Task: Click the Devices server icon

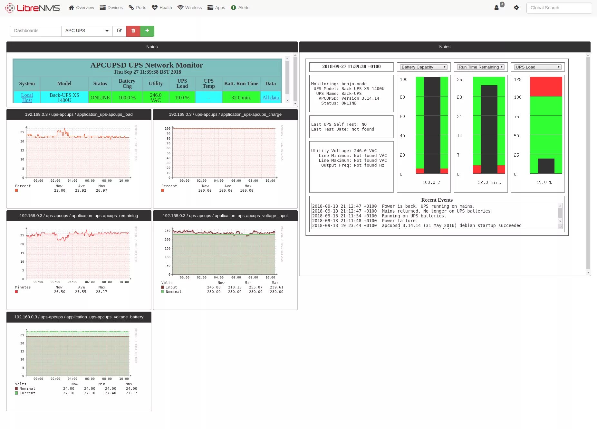Action: coord(103,8)
